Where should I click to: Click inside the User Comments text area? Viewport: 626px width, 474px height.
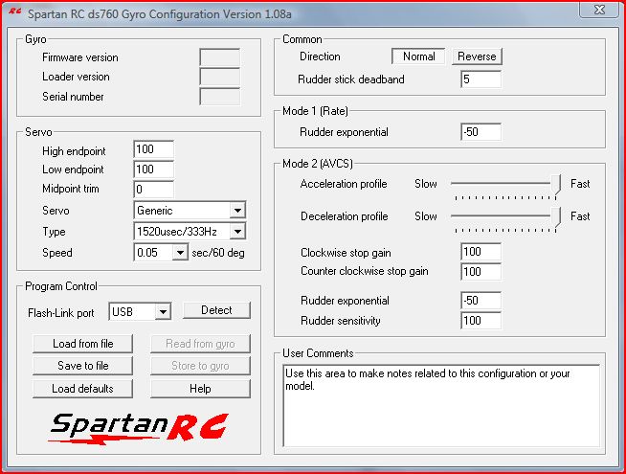pyautogui.click(x=441, y=405)
